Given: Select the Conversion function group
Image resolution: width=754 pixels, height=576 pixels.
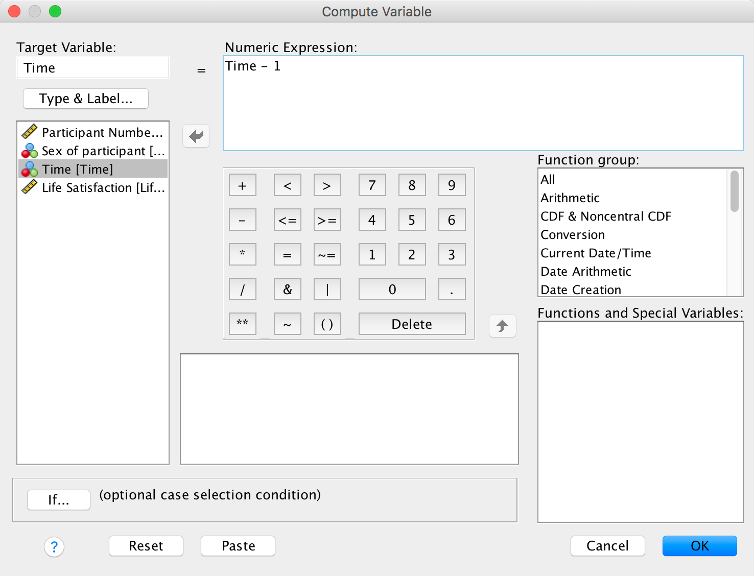Looking at the screenshot, I should pyautogui.click(x=573, y=235).
